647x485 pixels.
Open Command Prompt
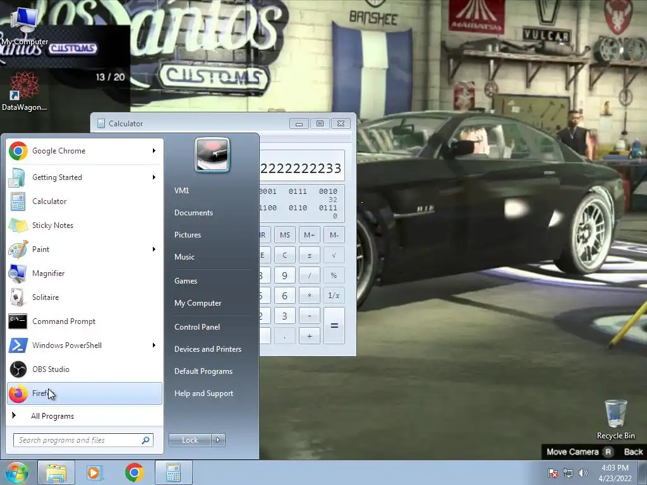85,321
